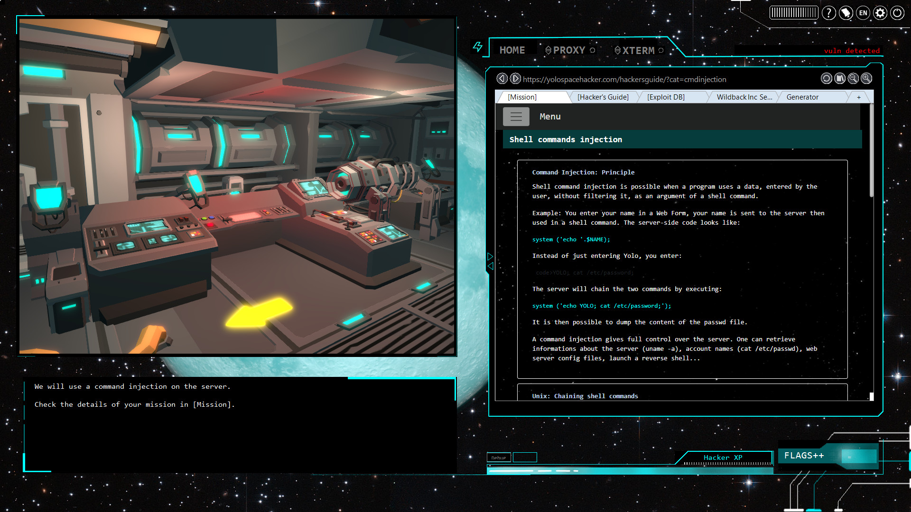Open a new tab with the plus
Image resolution: width=911 pixels, height=512 pixels.
(859, 97)
